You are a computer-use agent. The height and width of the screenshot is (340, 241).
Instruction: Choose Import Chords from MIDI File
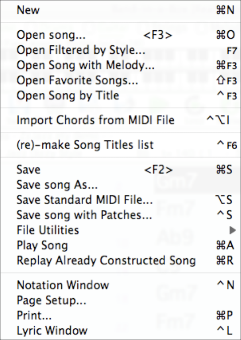[x=95, y=120]
